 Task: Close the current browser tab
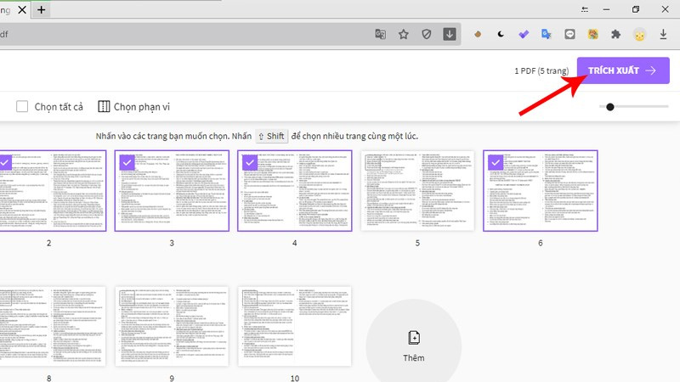(22, 9)
